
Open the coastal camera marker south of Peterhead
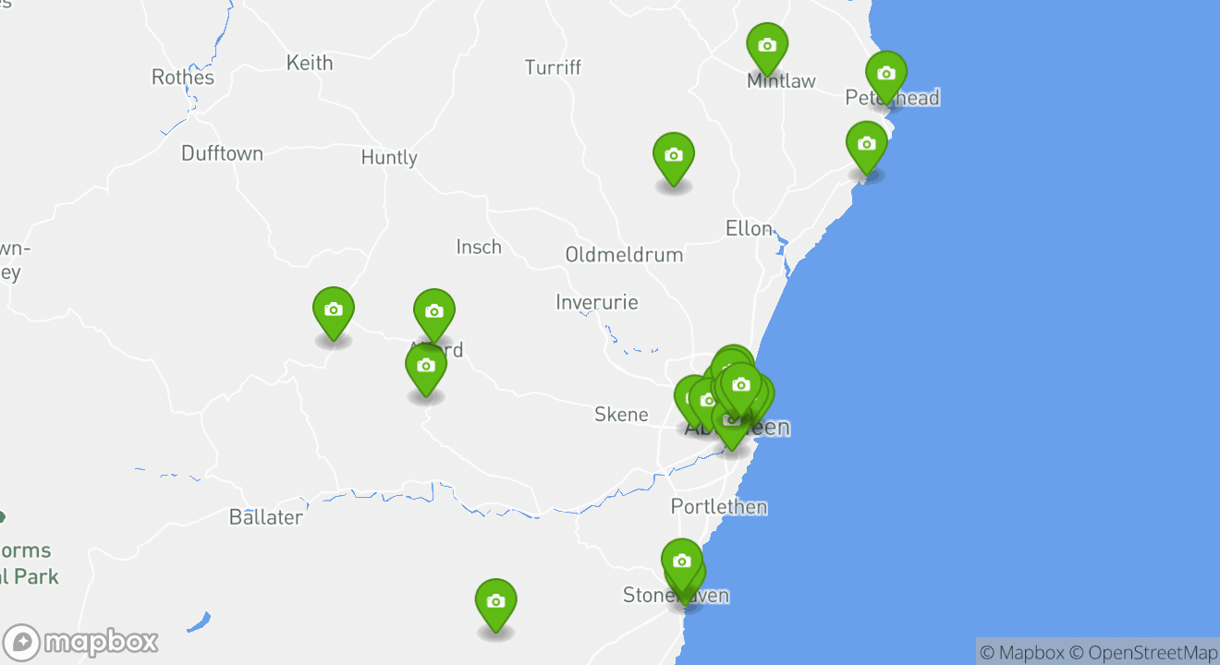coord(867,145)
